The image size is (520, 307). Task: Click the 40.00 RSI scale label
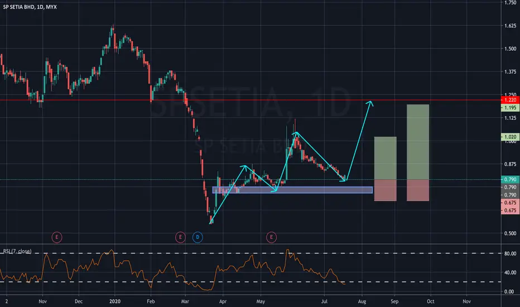(x=510, y=272)
